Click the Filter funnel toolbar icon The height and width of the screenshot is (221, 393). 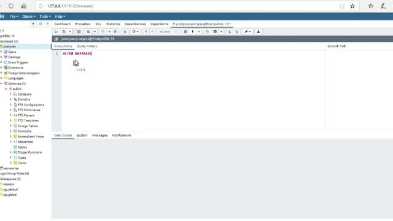146,32
